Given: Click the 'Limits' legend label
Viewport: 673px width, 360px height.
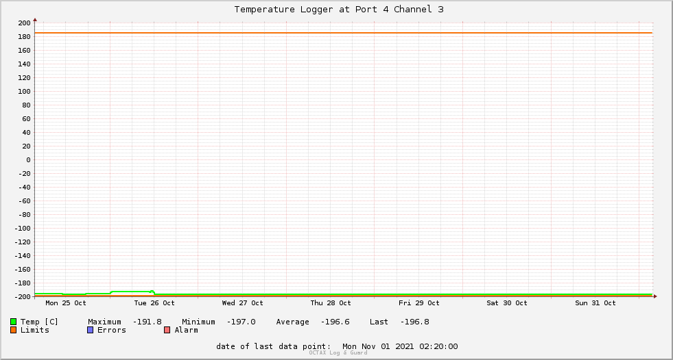Looking at the screenshot, I should pos(35,330).
